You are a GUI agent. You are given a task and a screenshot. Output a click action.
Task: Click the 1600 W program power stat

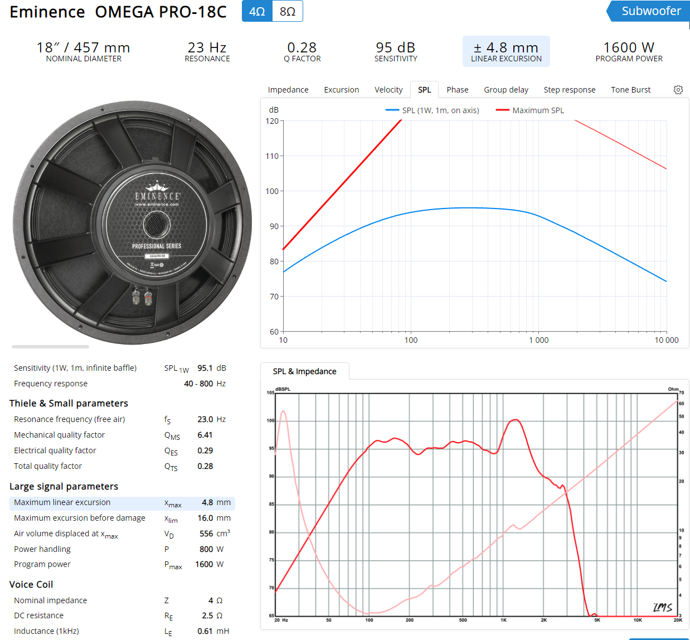pos(629,51)
